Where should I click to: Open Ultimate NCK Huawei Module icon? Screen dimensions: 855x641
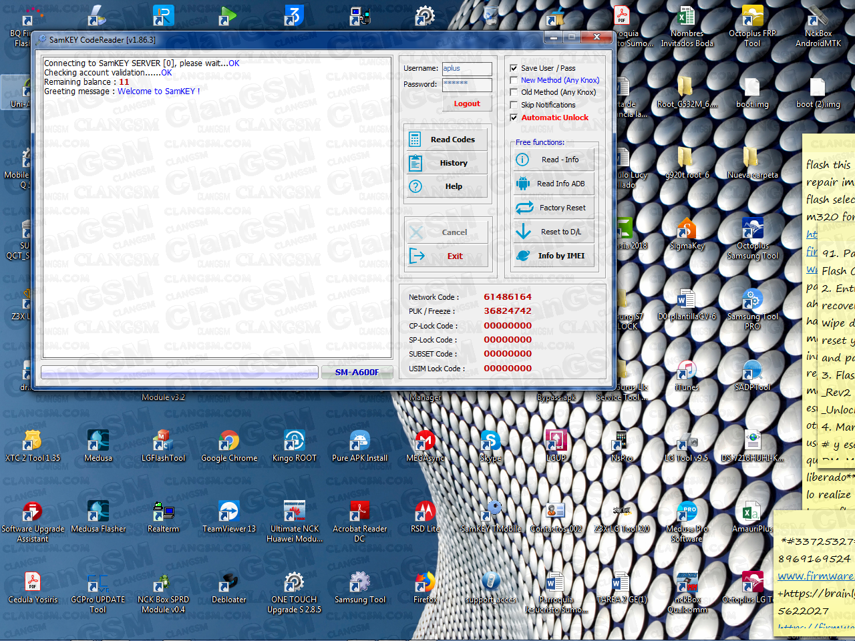[x=294, y=521]
